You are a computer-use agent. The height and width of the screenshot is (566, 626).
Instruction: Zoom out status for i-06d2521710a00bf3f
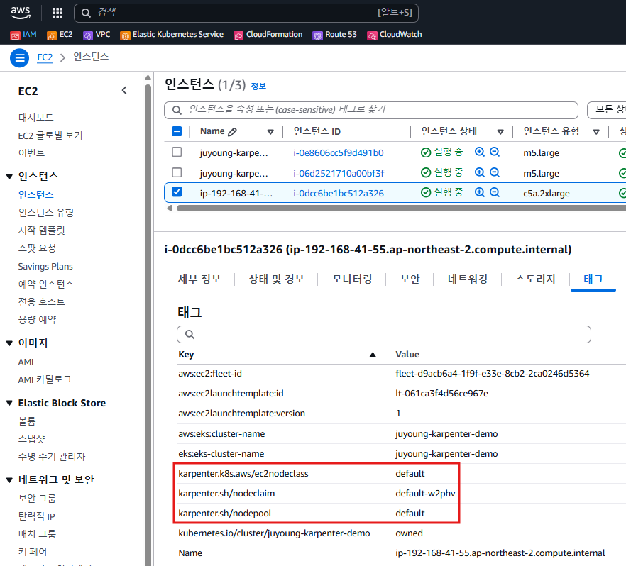tap(495, 172)
